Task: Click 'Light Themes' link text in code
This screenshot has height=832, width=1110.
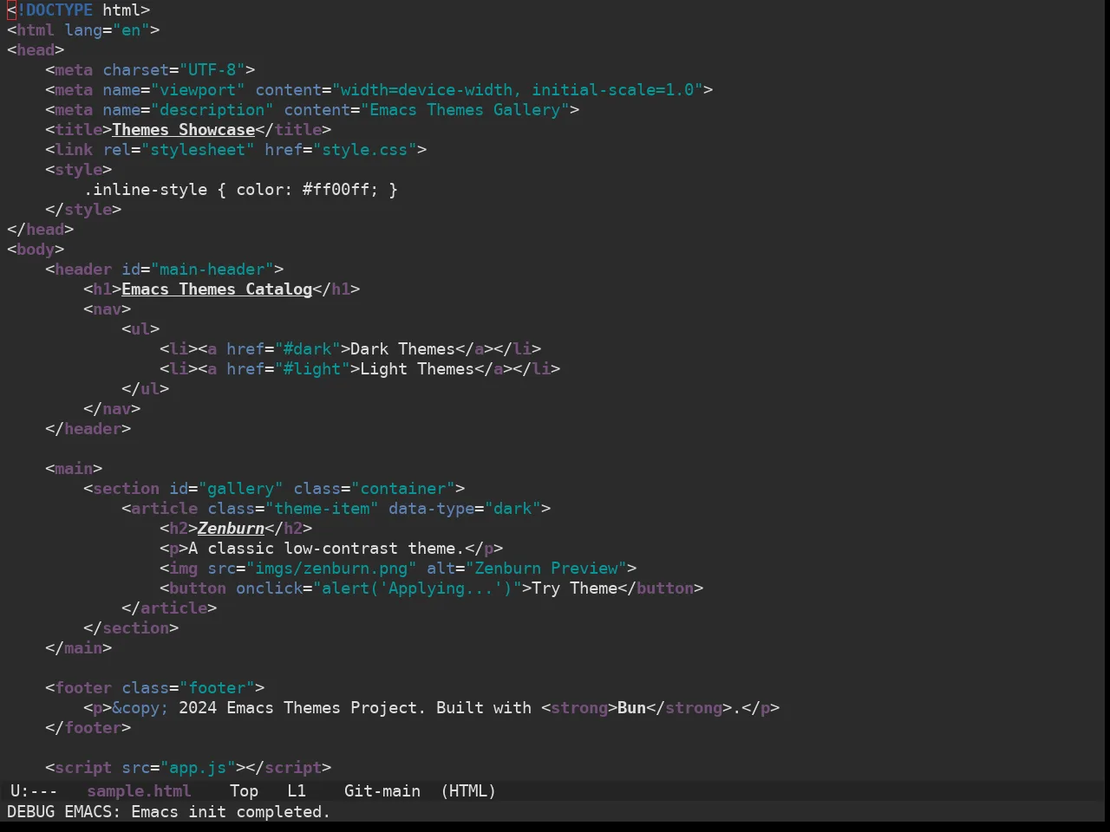Action: click(x=417, y=369)
